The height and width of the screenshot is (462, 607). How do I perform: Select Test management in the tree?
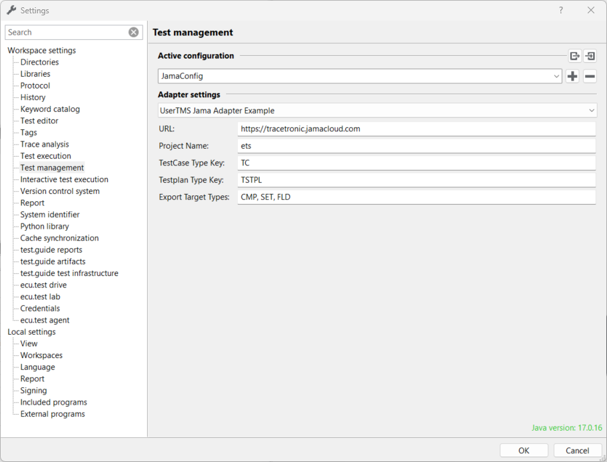pyautogui.click(x=52, y=168)
